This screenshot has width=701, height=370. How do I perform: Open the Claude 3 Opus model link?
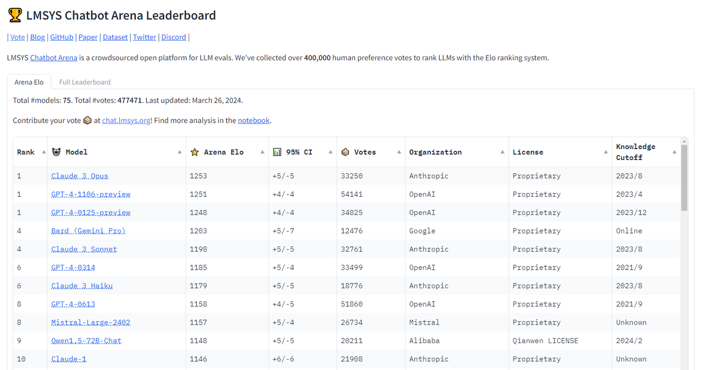click(80, 176)
